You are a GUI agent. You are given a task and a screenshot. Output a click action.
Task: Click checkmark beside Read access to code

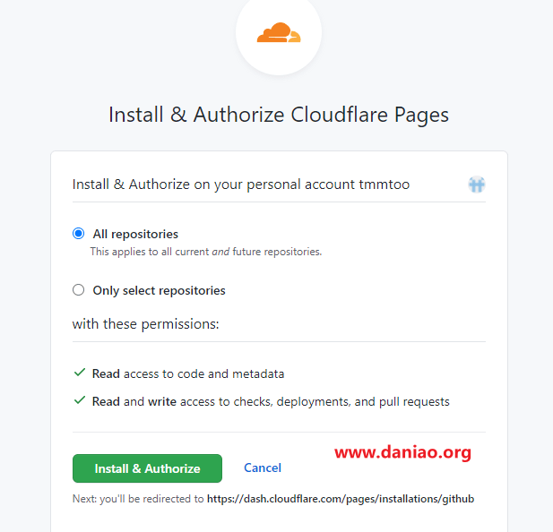(x=80, y=373)
